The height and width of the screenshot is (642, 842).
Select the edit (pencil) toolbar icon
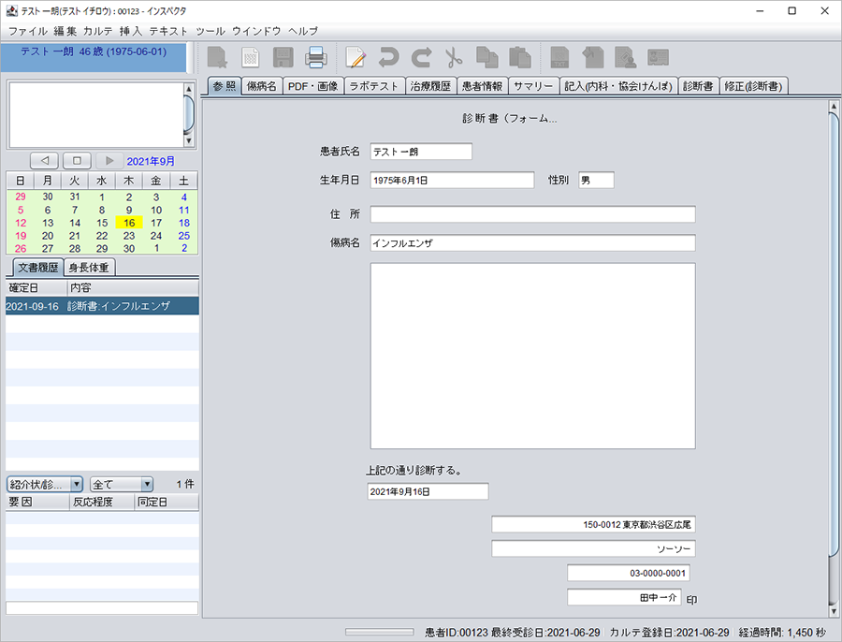tap(355, 57)
